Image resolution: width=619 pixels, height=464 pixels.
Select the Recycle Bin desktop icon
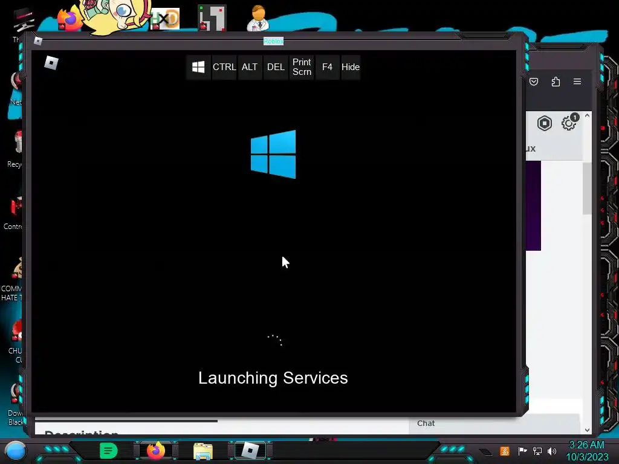(x=15, y=150)
